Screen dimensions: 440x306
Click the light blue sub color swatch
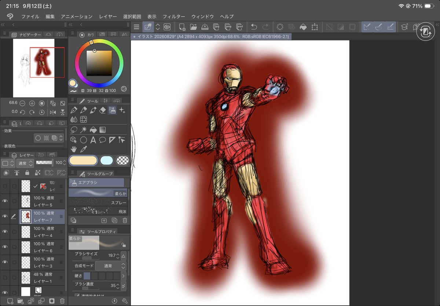107,160
